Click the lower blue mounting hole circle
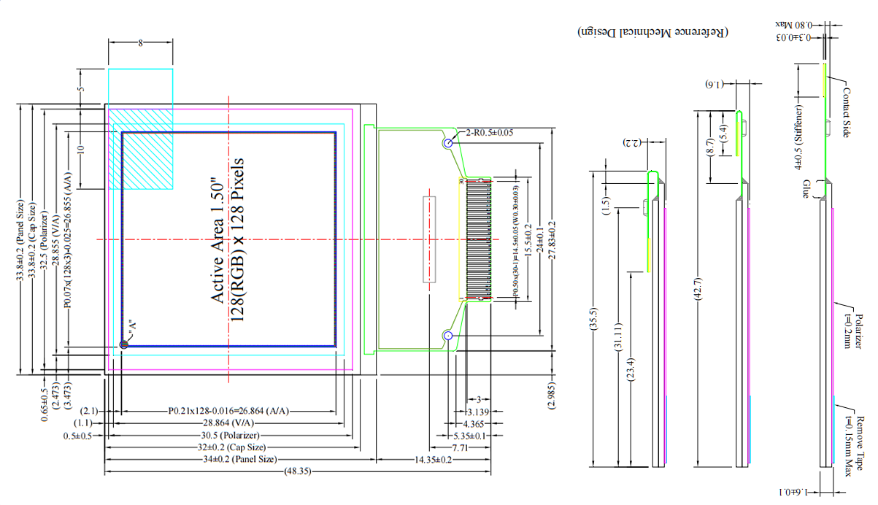The image size is (878, 505). point(448,335)
